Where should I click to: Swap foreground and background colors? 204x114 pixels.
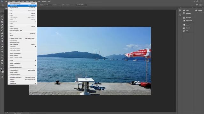point(3,68)
